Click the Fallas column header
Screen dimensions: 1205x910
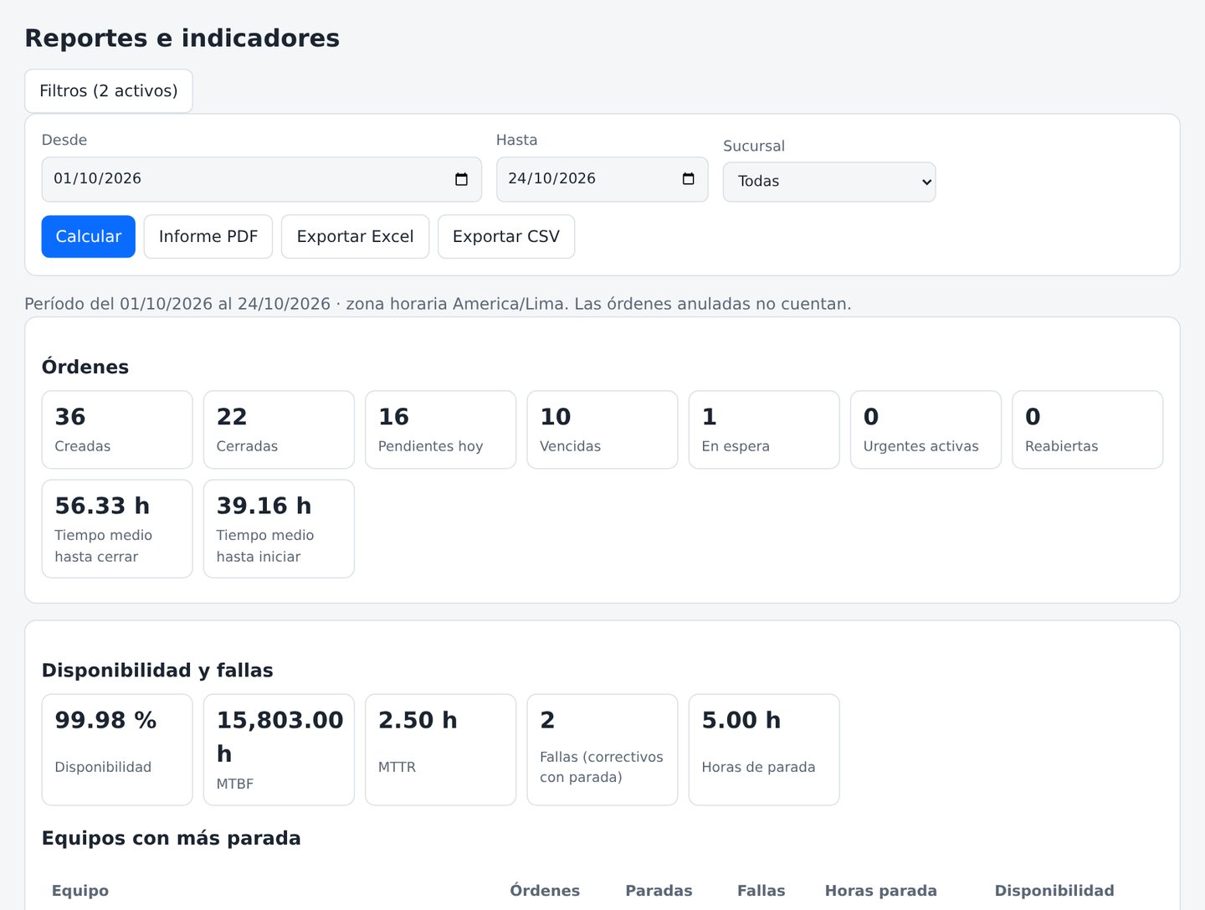click(761, 891)
